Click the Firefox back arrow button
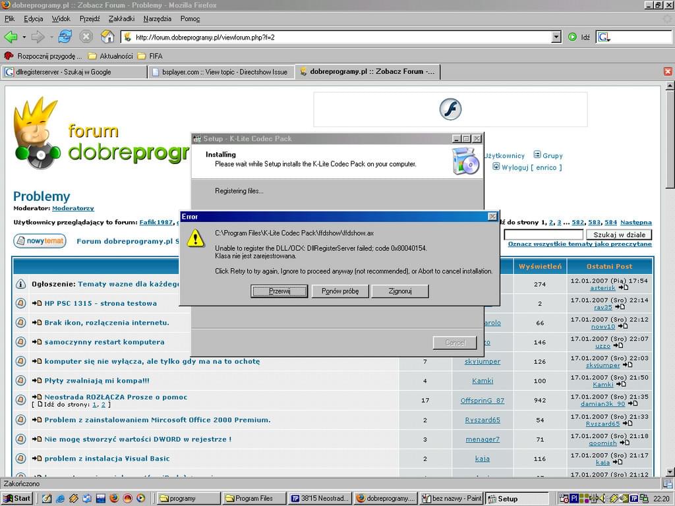The image size is (675, 506). [11, 37]
